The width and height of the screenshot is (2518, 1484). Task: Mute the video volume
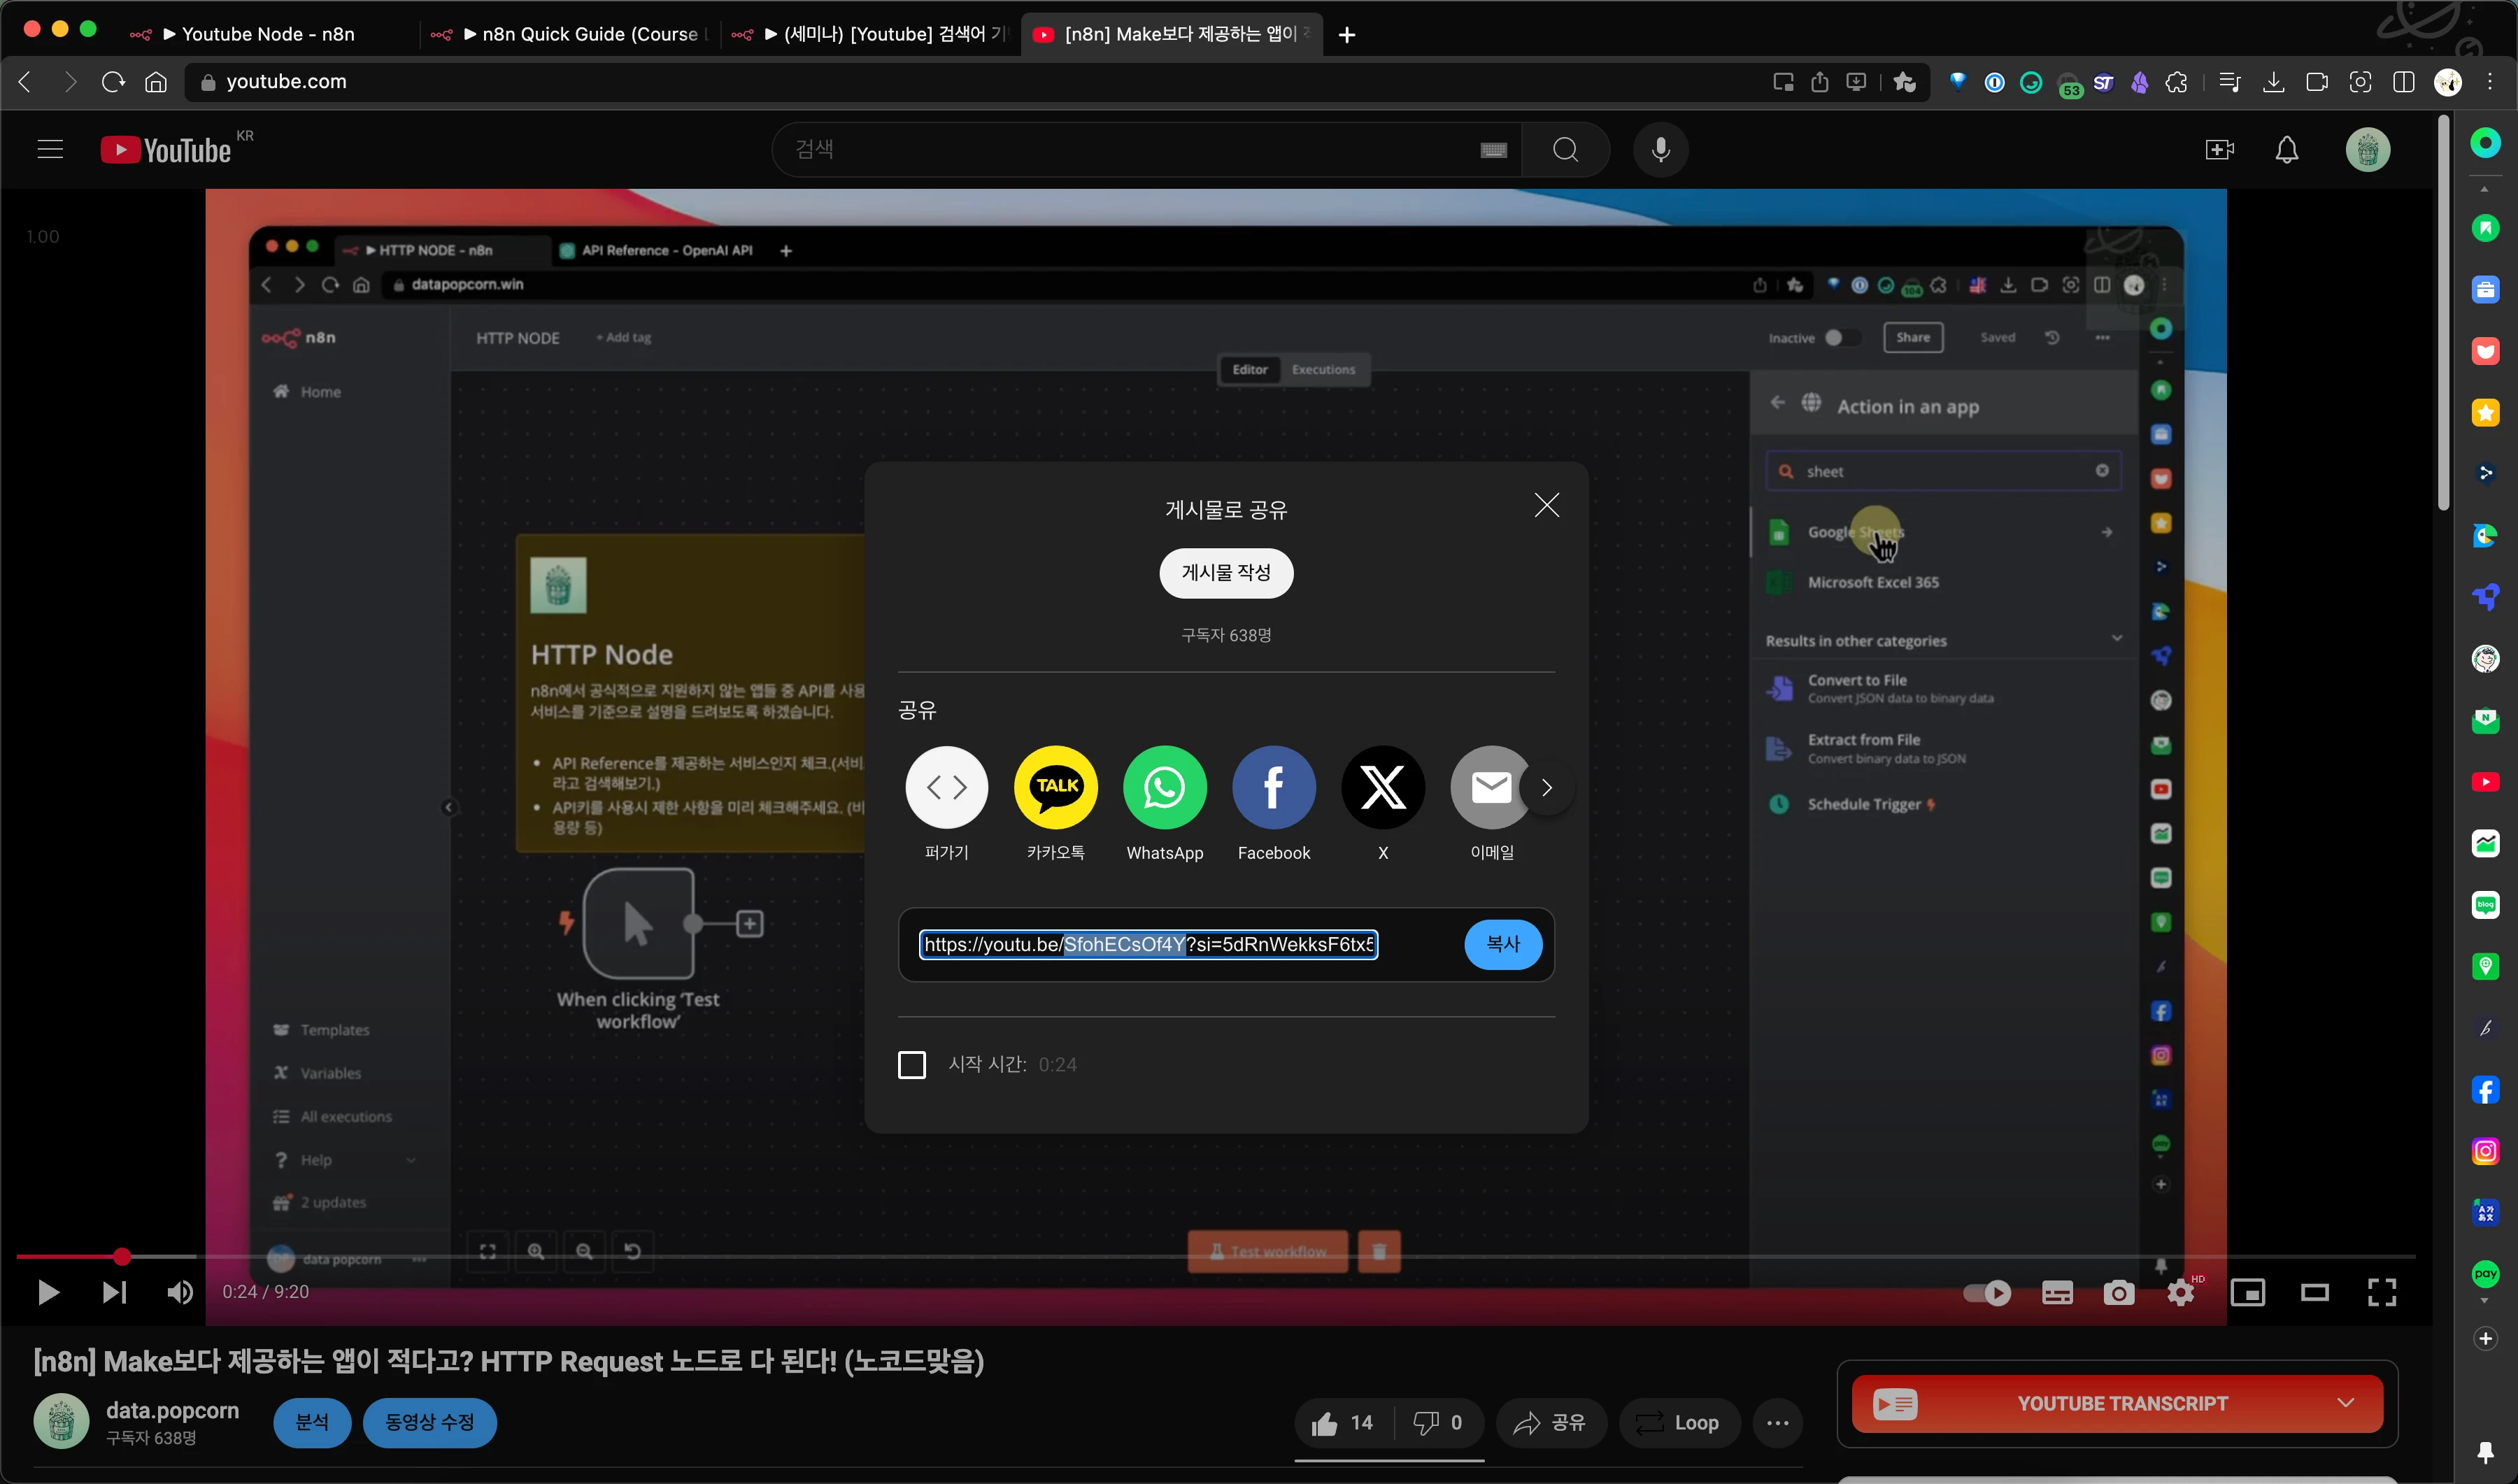click(180, 1292)
